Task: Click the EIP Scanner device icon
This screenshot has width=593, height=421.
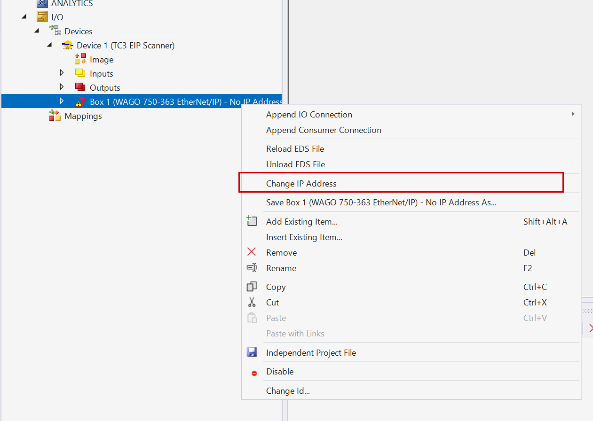Action: tap(68, 46)
